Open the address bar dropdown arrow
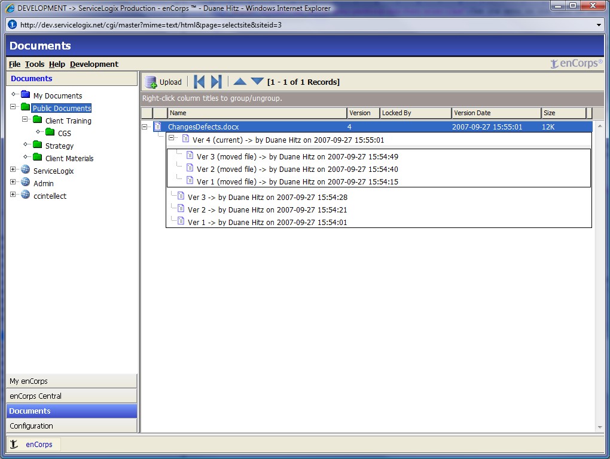 [x=599, y=25]
